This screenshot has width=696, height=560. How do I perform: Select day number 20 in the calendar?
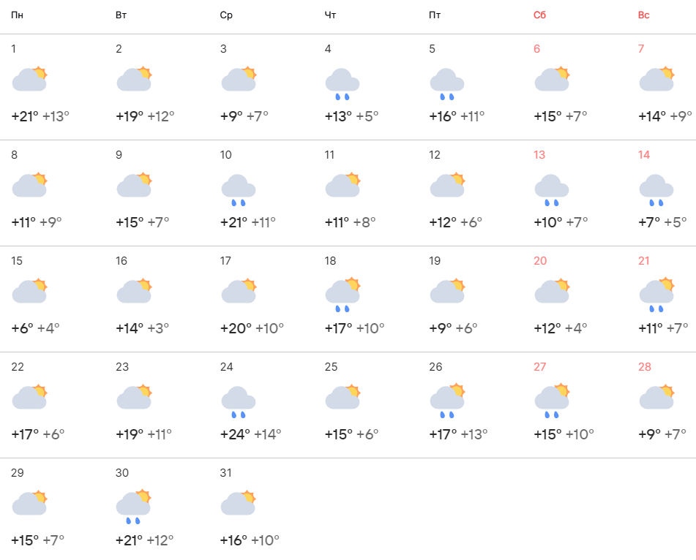[540, 261]
